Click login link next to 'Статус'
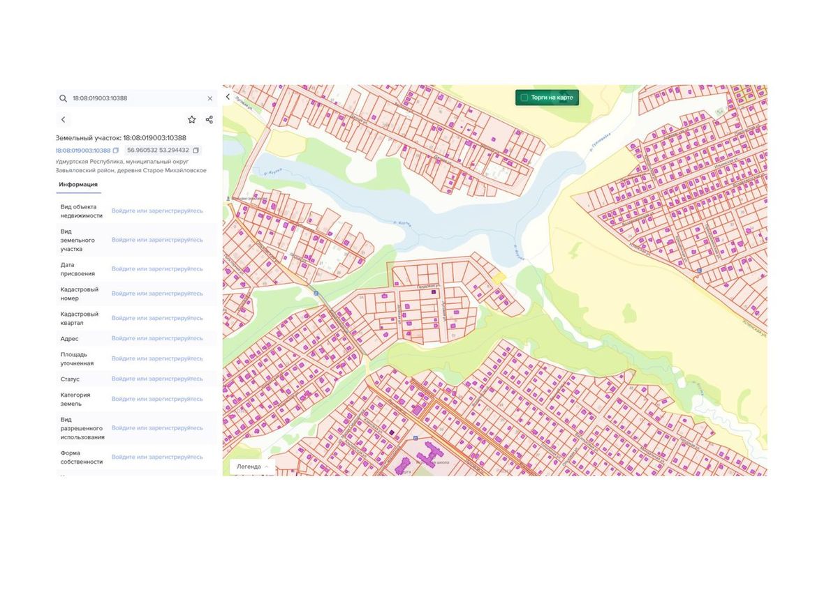Screen dimensions: 838x592 [x=157, y=379]
